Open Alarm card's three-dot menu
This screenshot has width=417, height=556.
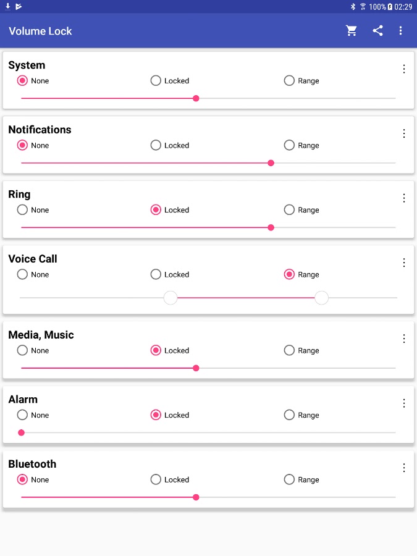click(x=404, y=403)
